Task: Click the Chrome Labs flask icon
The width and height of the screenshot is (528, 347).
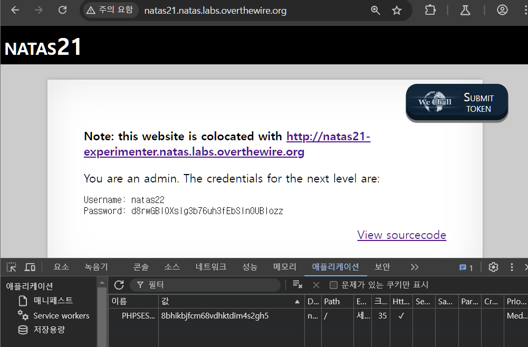Action: pos(465,10)
